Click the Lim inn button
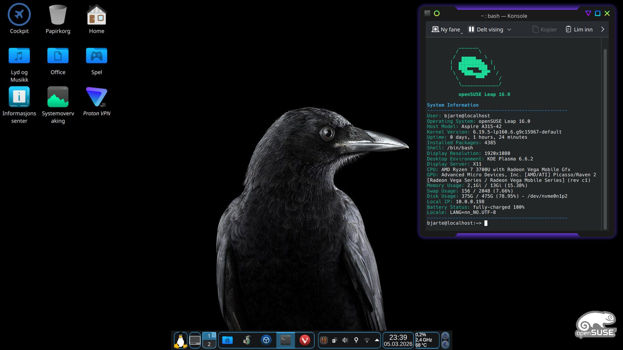The width and height of the screenshot is (623, 350). tap(579, 29)
